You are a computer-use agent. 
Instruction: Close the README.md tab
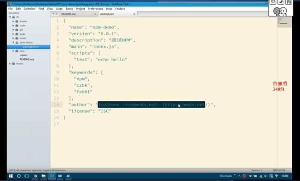pos(95,14)
